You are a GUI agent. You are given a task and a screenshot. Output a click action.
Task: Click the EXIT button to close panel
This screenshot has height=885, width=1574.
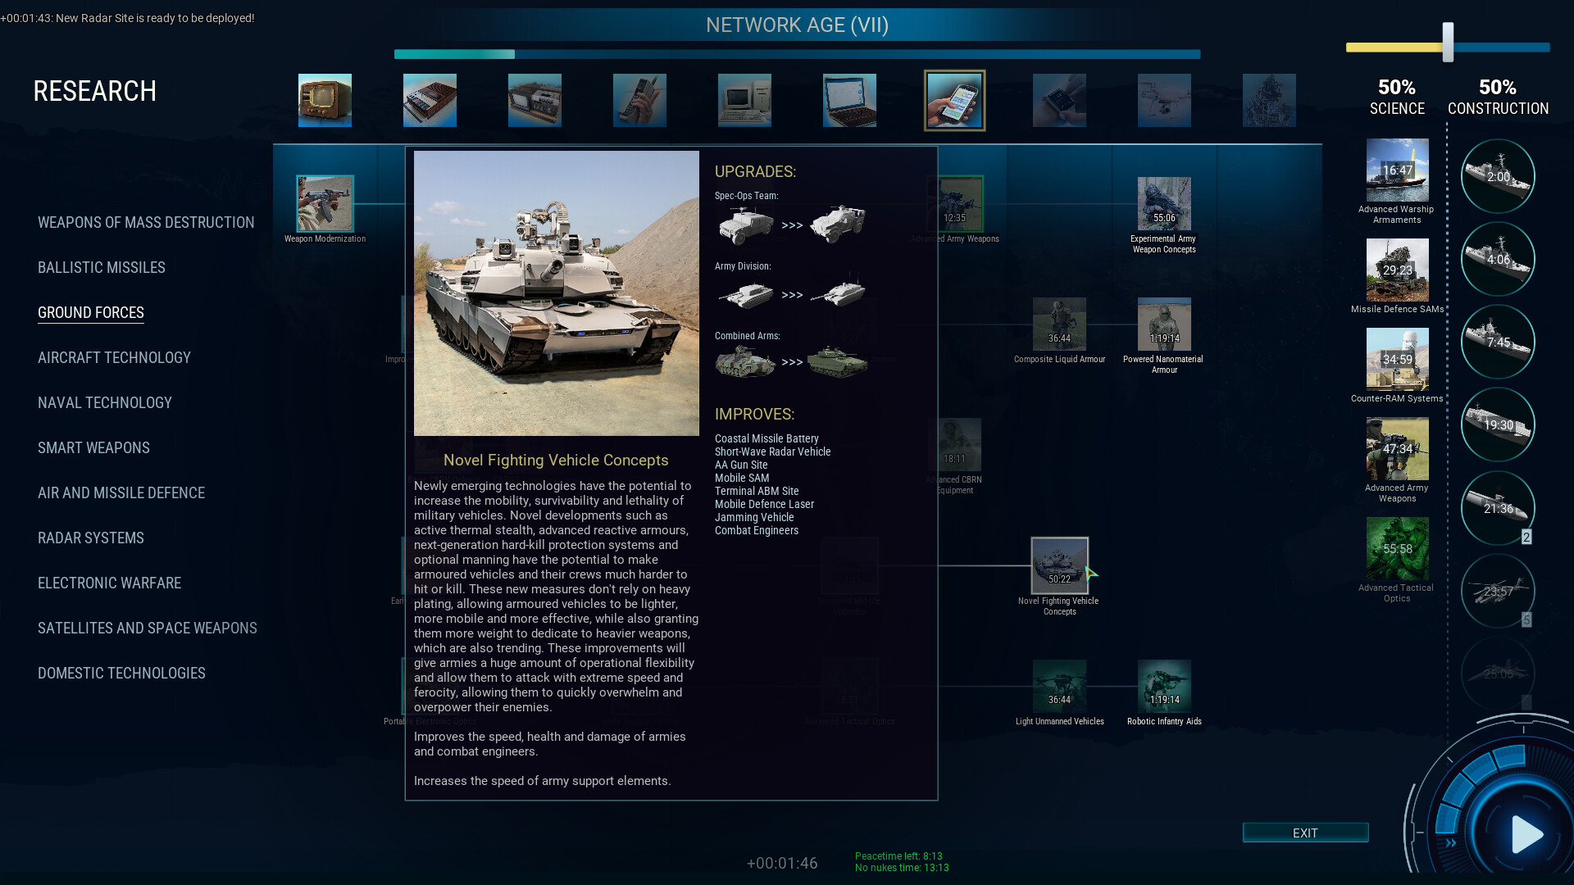point(1305,832)
